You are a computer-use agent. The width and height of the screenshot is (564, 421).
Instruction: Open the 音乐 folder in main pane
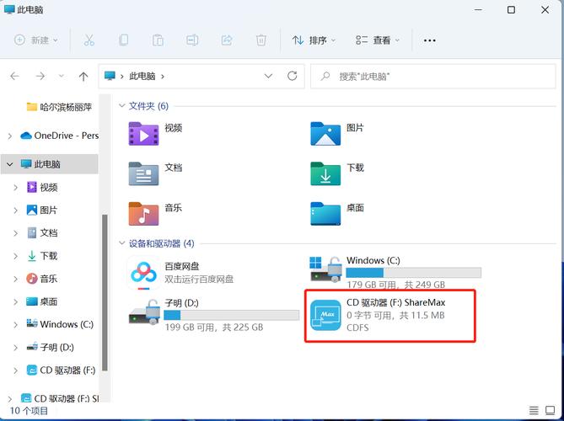coord(143,213)
